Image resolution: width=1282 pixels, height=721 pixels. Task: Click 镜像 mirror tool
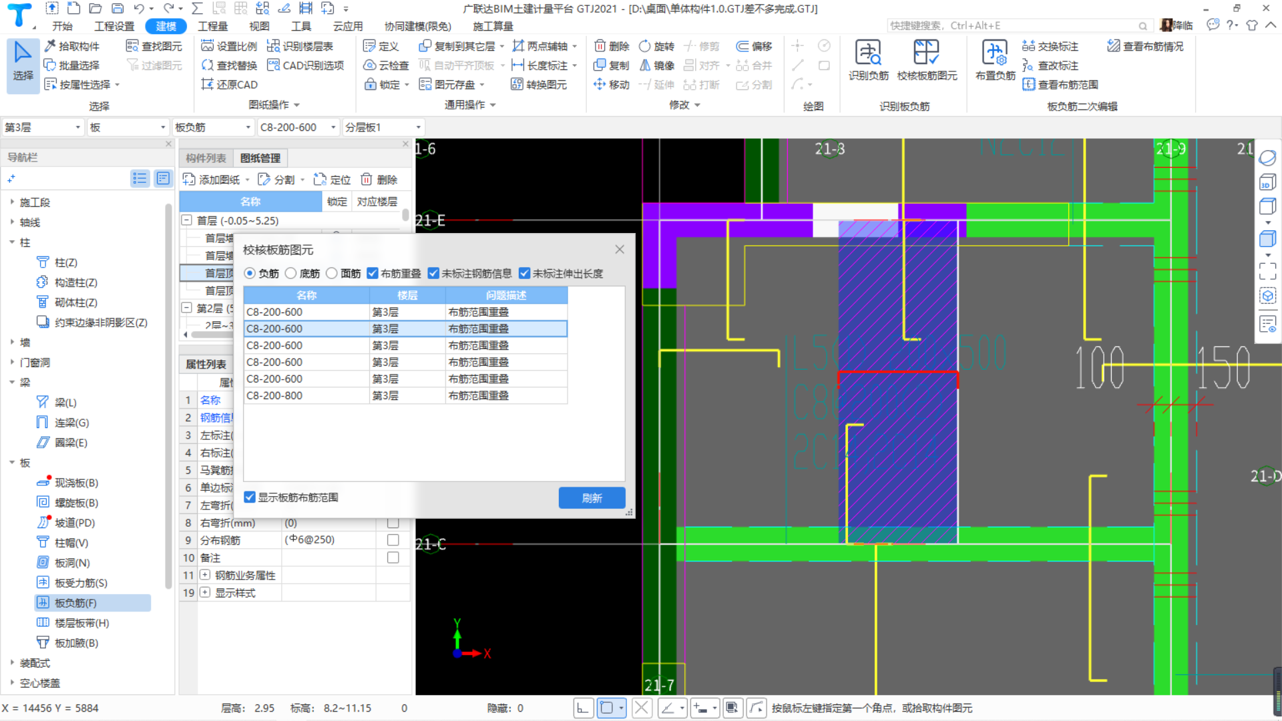click(x=656, y=65)
